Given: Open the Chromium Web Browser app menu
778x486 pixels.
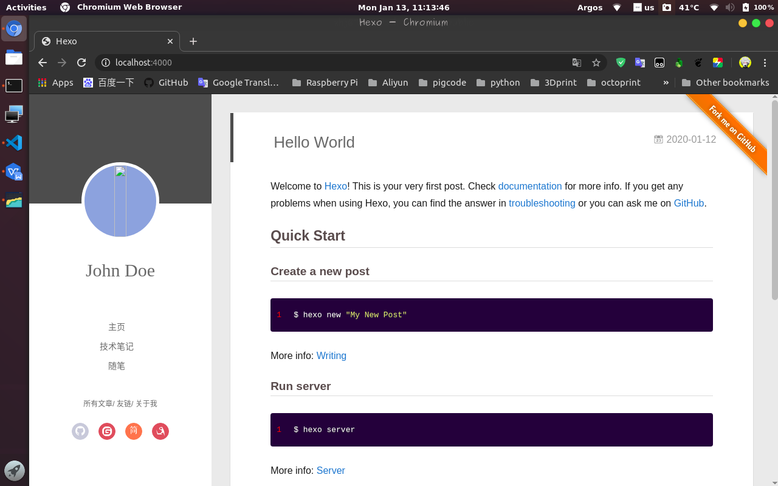Looking at the screenshot, I should [x=121, y=7].
